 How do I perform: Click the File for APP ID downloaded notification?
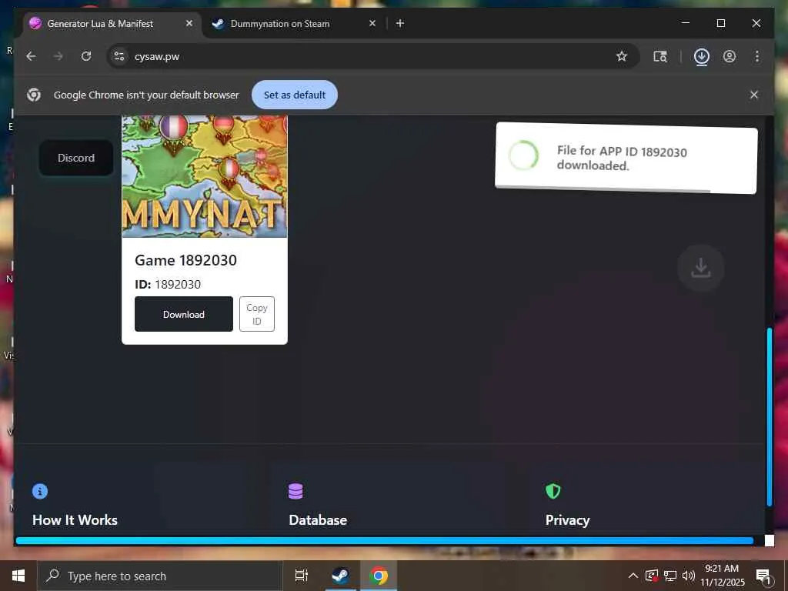pyautogui.click(x=626, y=158)
